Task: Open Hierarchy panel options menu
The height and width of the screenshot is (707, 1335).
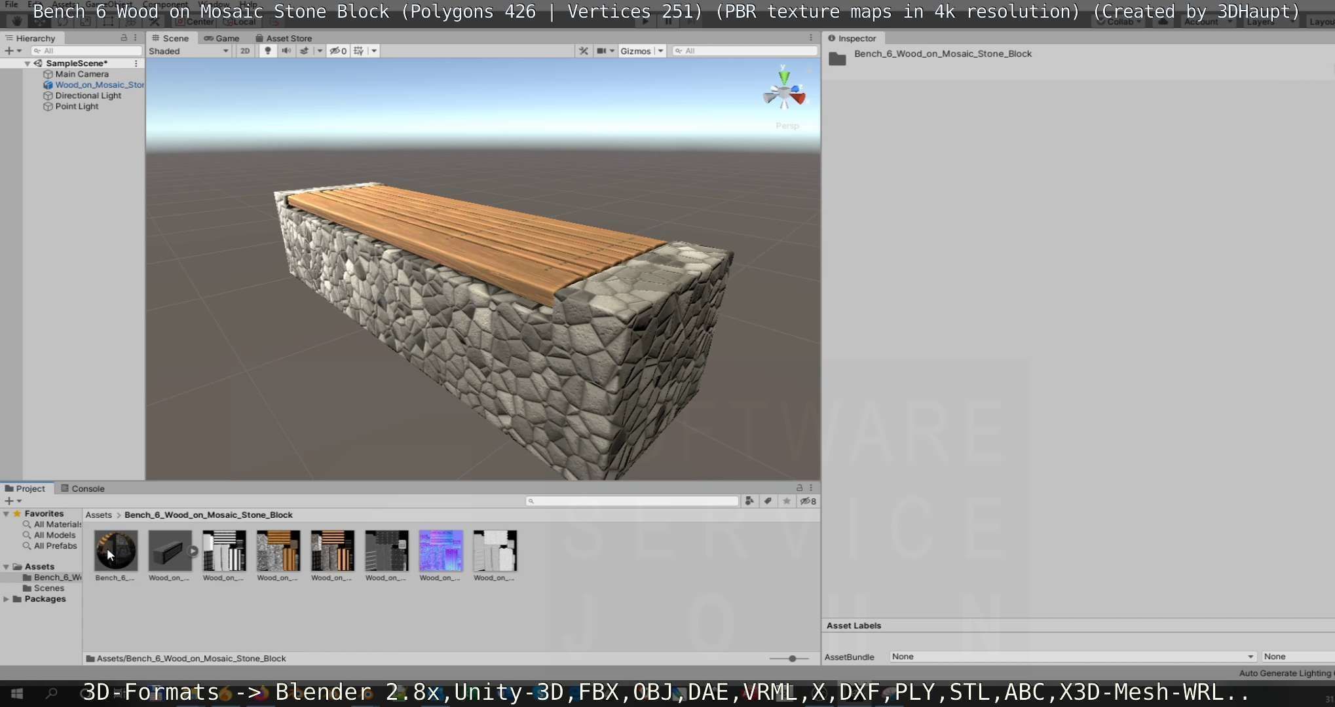Action: [x=136, y=38]
